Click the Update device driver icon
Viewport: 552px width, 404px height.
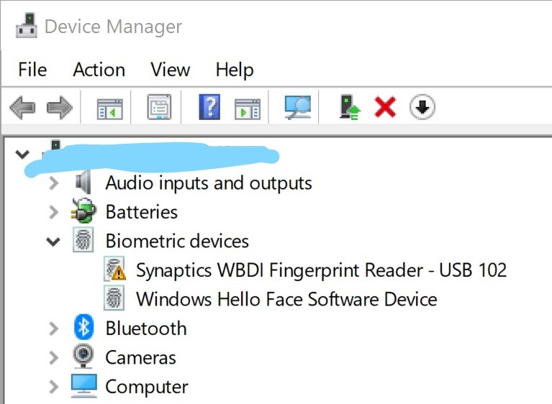point(349,108)
